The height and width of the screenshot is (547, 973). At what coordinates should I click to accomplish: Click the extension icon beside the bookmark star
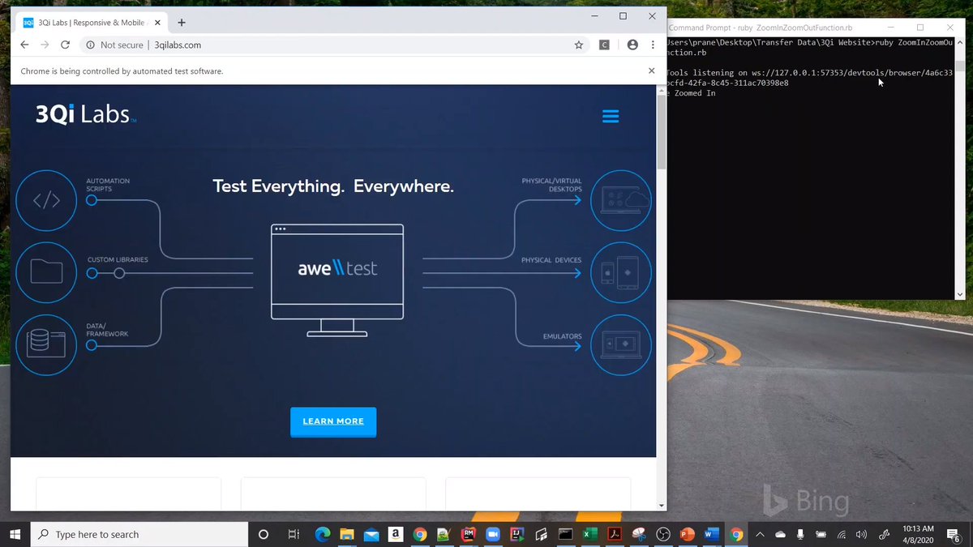[x=604, y=45]
